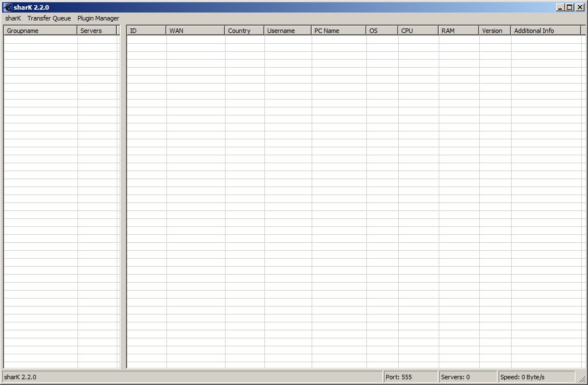
Task: Open the Plugin Manager menu
Action: [98, 18]
